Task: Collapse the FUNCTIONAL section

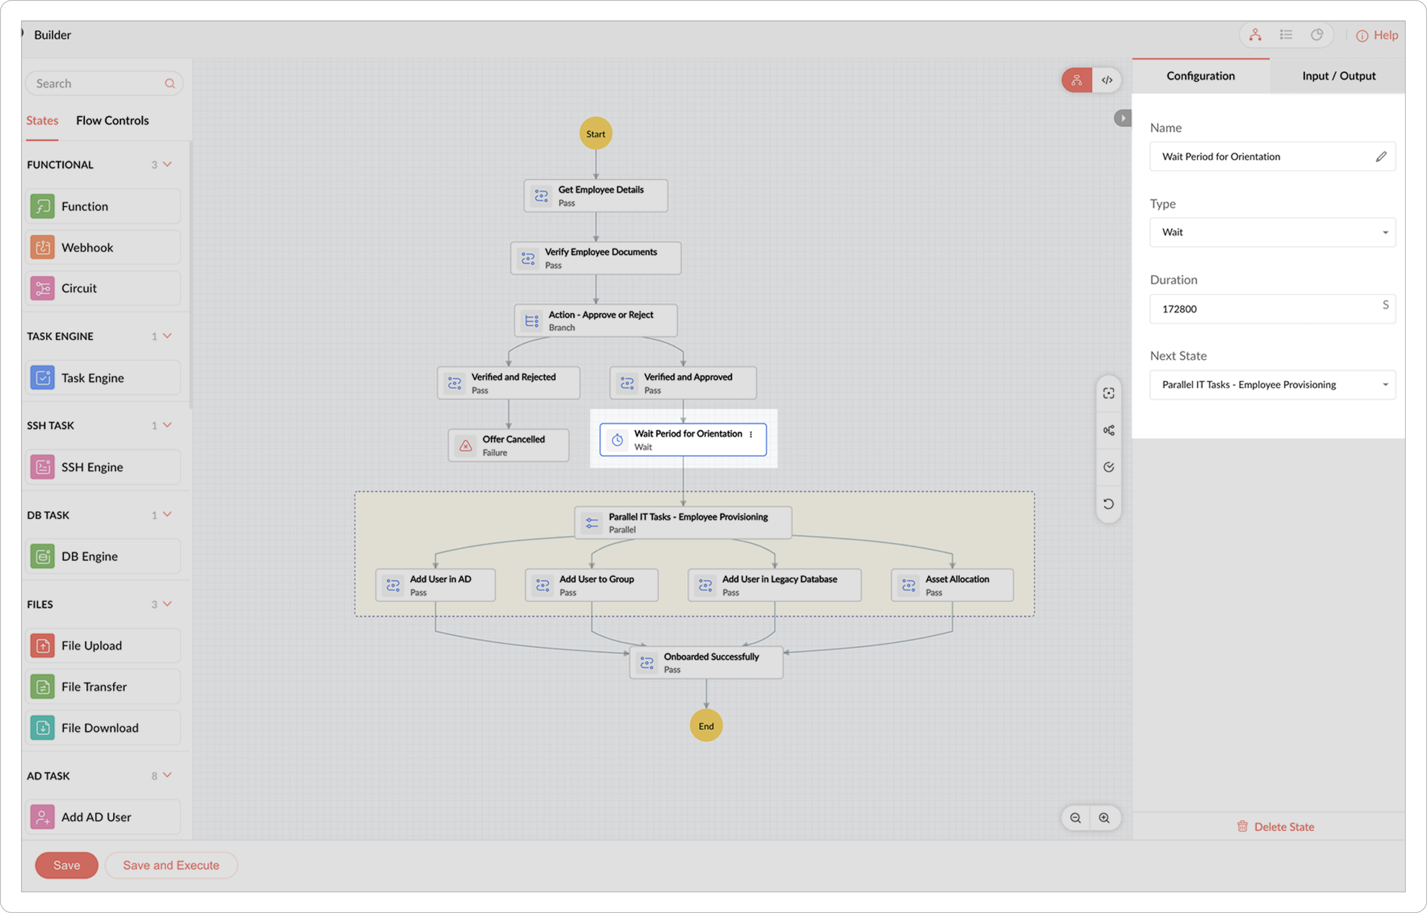Action: click(167, 164)
